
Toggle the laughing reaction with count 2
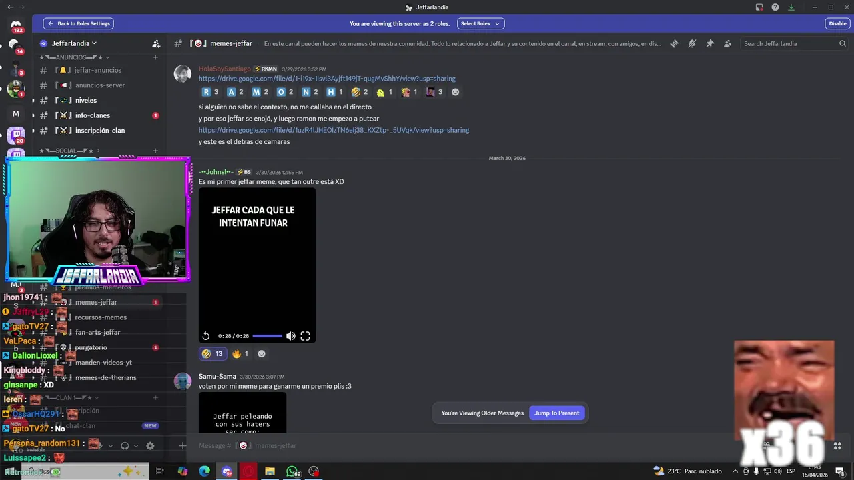click(x=360, y=92)
